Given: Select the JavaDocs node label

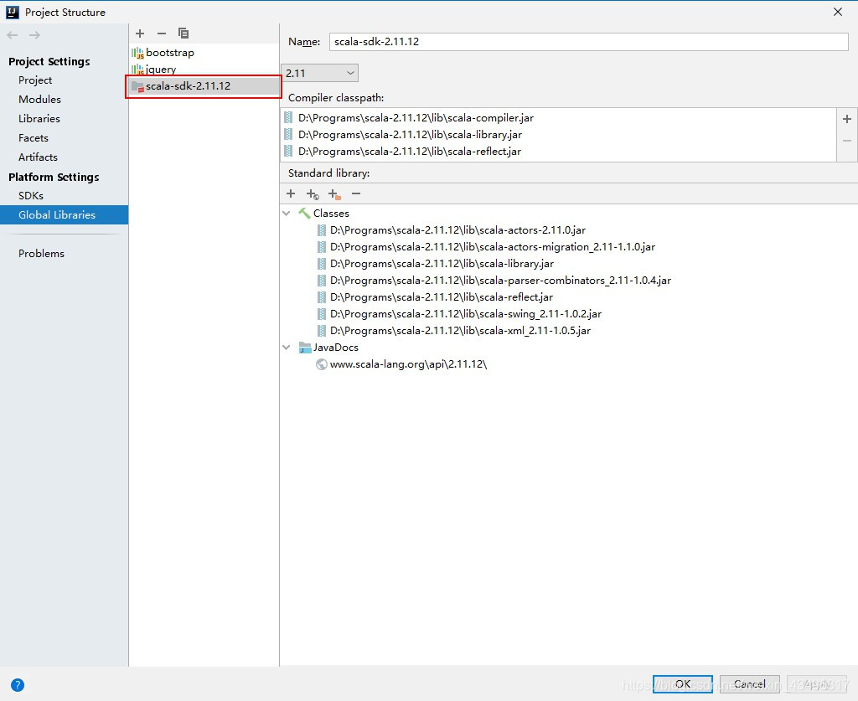Looking at the screenshot, I should [335, 348].
